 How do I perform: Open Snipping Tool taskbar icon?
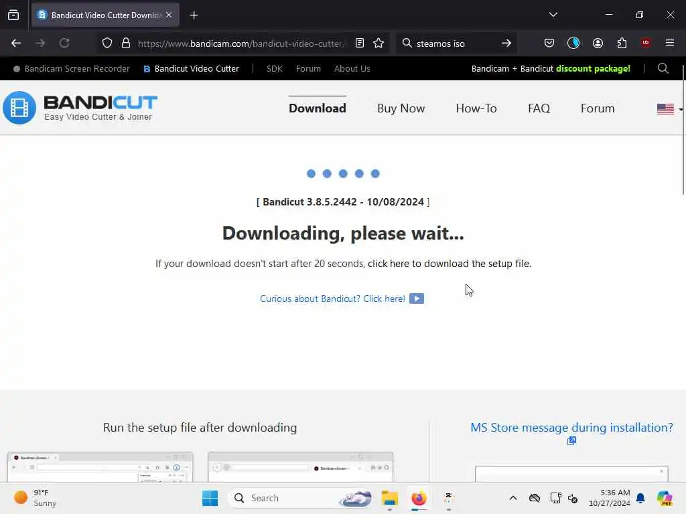click(x=448, y=498)
